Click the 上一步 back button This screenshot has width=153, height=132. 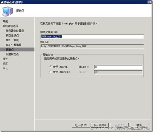click(x=81, y=125)
